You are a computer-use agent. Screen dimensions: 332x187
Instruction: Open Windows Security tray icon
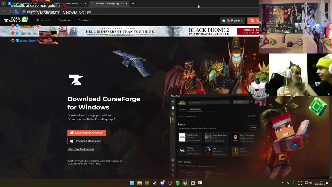tap(288, 183)
